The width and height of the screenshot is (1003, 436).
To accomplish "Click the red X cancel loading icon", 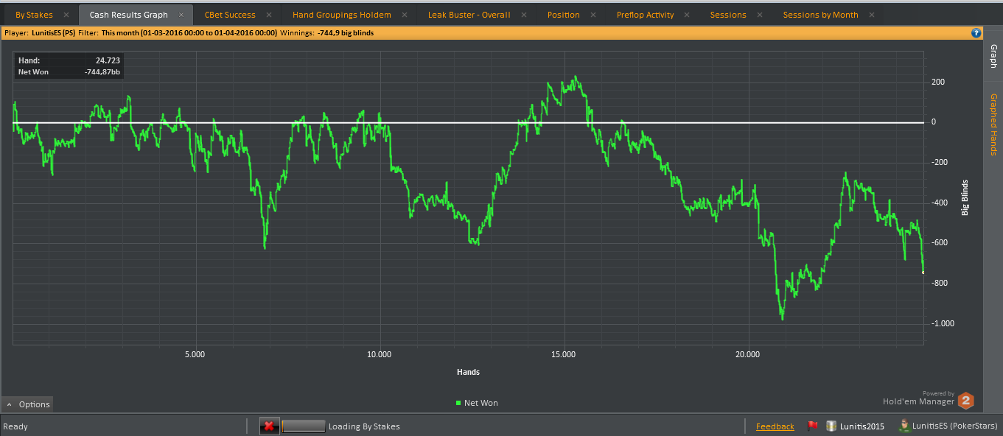I will coord(269,426).
